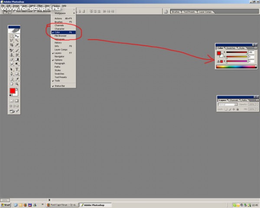Click the zoom percentage field in status bar

pos(5,200)
